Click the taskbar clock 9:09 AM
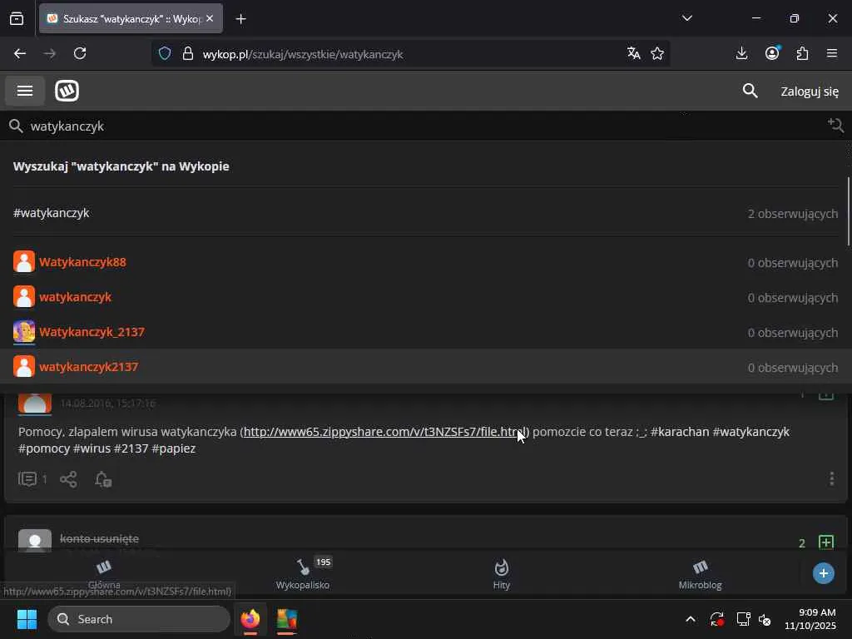 pos(810,619)
